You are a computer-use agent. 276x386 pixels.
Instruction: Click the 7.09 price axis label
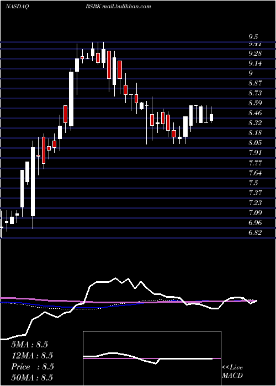coord(255,213)
